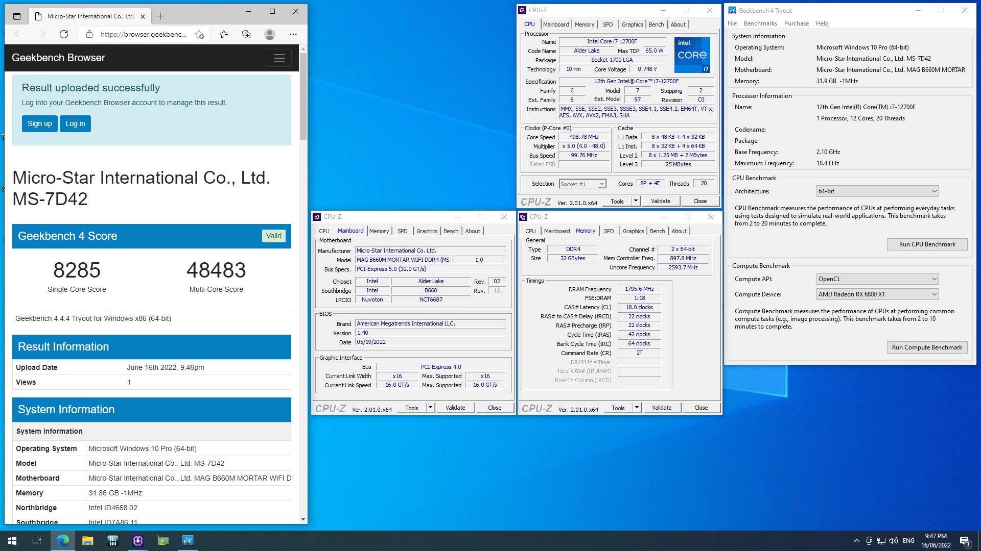Open Task View on the taskbar
This screenshot has width=981, height=551.
coord(37,541)
